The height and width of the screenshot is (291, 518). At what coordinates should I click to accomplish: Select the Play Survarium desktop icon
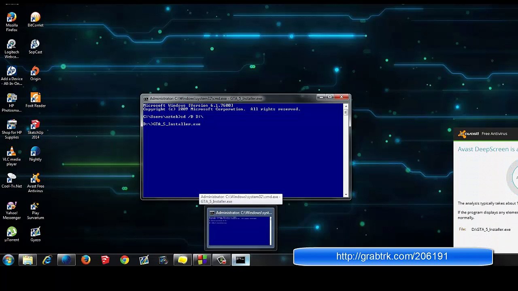tap(35, 210)
